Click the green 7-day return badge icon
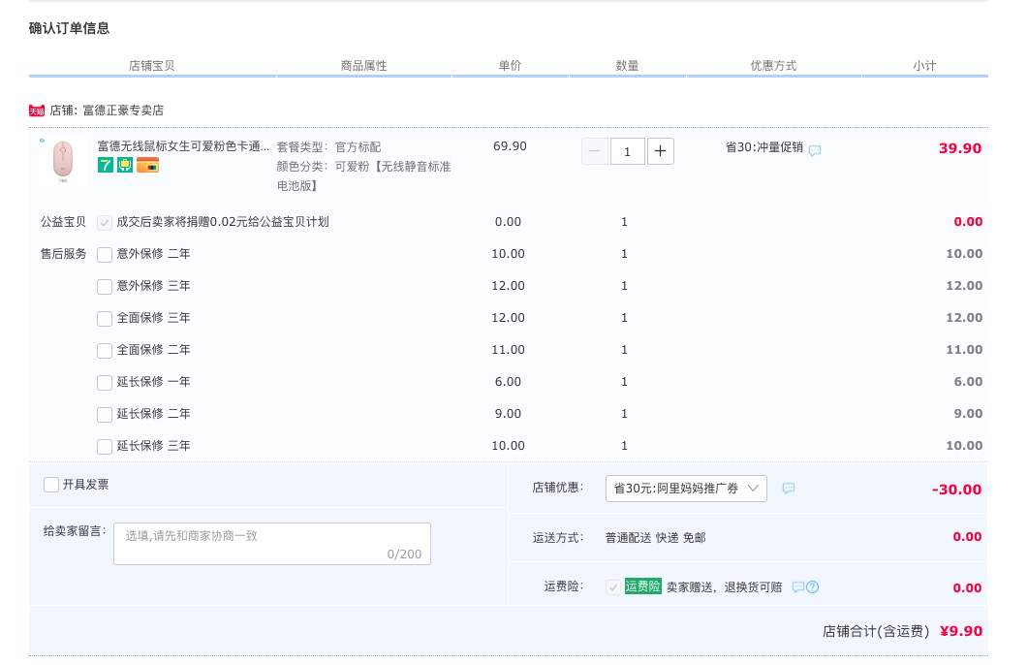This screenshot has width=1028, height=665. coord(105,165)
